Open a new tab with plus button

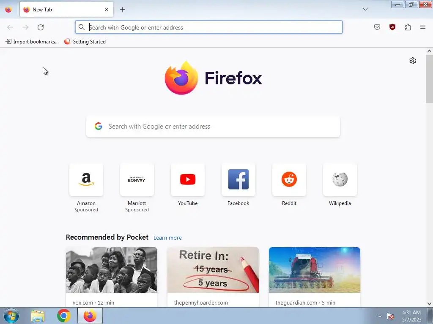click(x=122, y=10)
